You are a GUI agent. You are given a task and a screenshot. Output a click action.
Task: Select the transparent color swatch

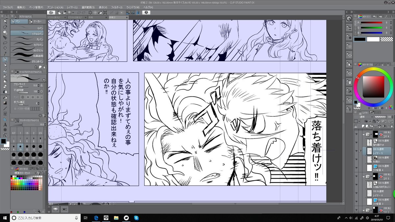(387, 39)
